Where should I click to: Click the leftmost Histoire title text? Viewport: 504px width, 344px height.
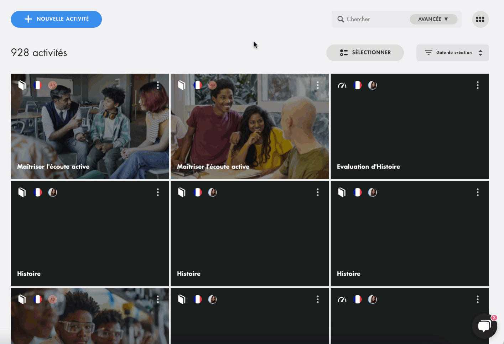click(x=29, y=274)
